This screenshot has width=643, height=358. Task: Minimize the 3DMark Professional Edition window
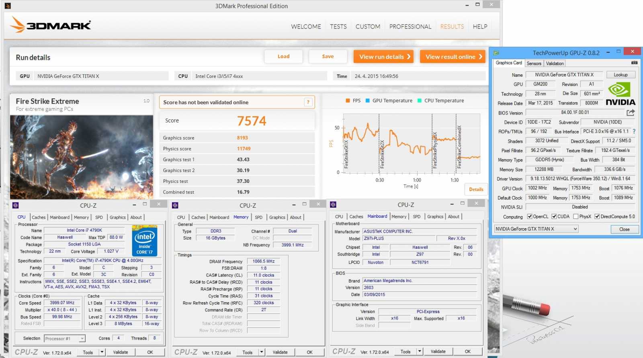click(467, 5)
